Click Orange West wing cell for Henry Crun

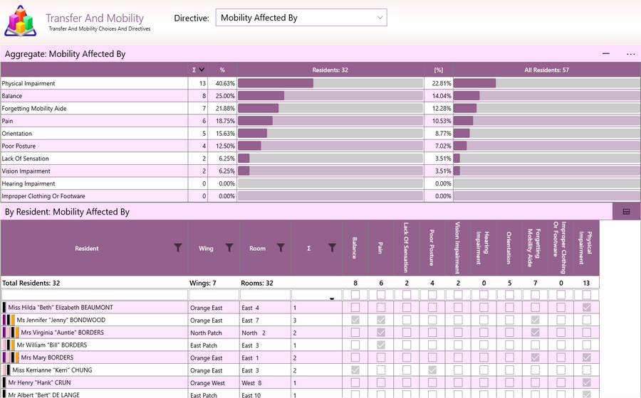pyautogui.click(x=214, y=383)
